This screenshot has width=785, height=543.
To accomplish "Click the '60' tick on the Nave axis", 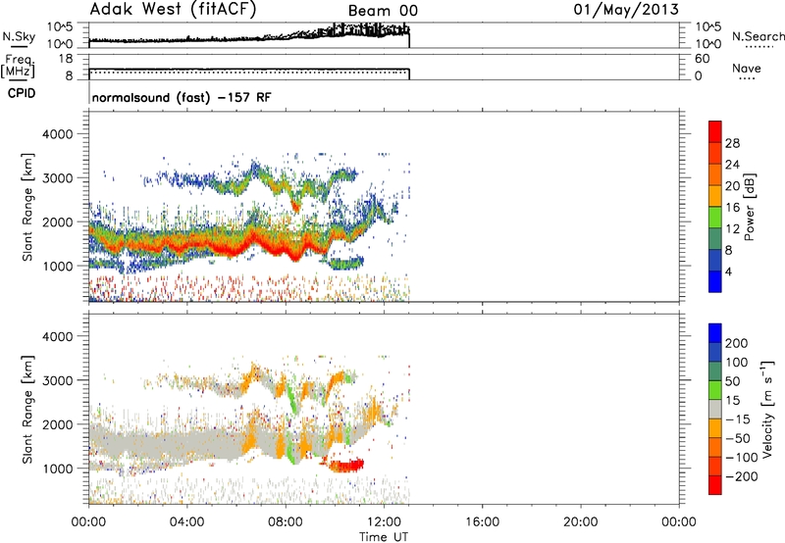I will click(702, 59).
